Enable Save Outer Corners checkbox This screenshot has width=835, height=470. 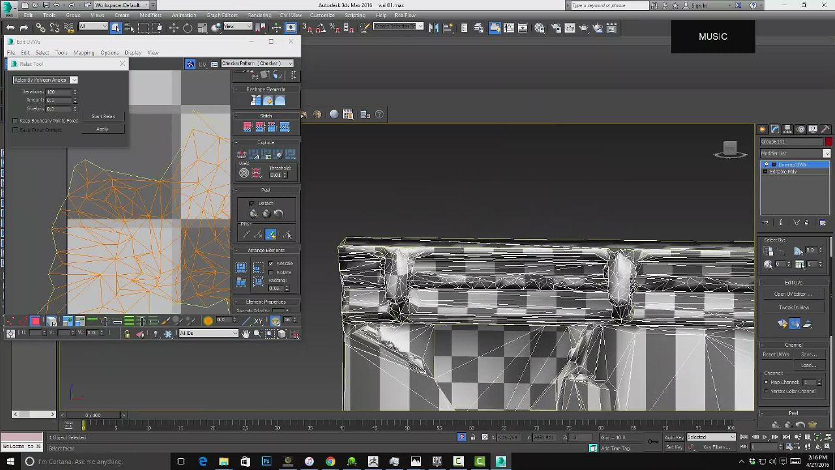pyautogui.click(x=15, y=130)
